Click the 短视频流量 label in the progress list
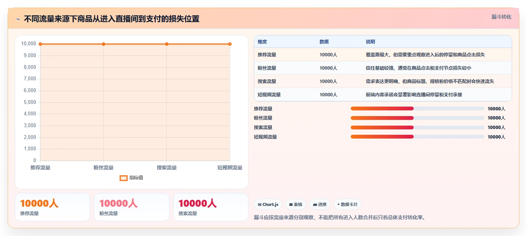 [265, 137]
